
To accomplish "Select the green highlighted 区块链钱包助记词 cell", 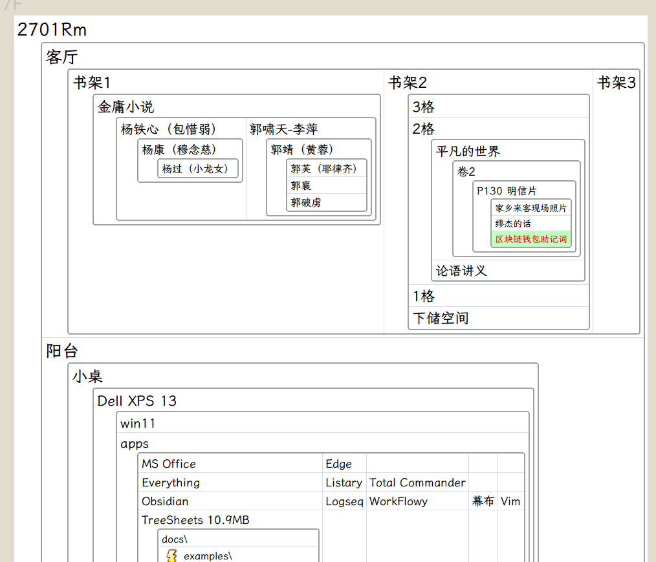I will point(531,240).
